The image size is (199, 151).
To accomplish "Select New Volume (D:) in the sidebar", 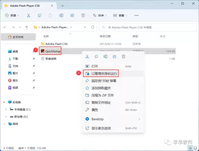I will [x=19, y=117].
